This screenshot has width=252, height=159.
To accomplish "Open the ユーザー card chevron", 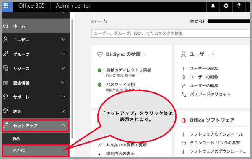I will pos(213,55).
